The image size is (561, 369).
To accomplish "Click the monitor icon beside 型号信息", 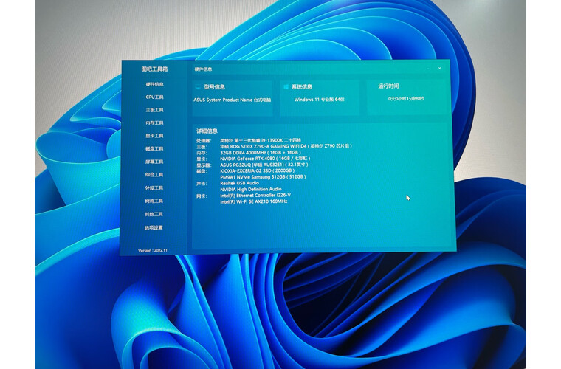I will pos(198,87).
